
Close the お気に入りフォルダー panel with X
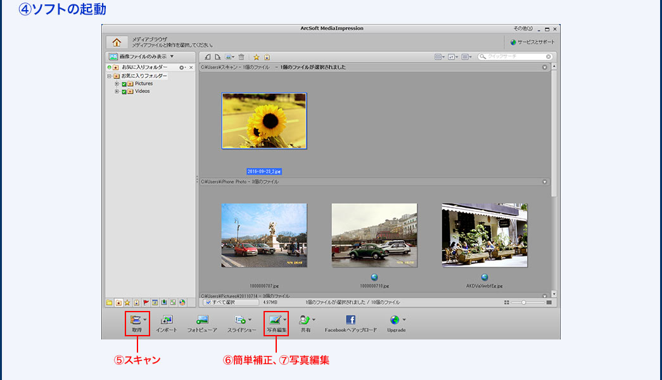point(191,68)
